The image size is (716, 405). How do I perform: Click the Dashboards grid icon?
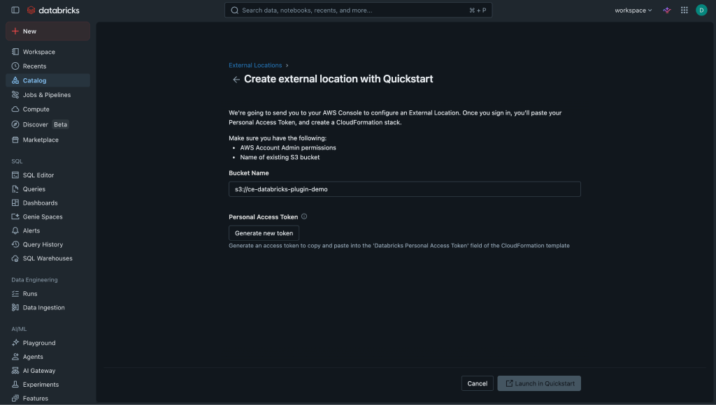coord(15,202)
